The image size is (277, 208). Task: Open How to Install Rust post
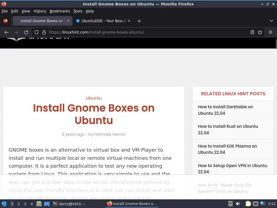click(x=228, y=129)
